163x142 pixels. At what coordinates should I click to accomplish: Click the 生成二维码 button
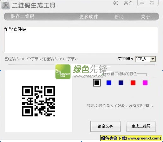pyautogui.click(x=141, y=126)
